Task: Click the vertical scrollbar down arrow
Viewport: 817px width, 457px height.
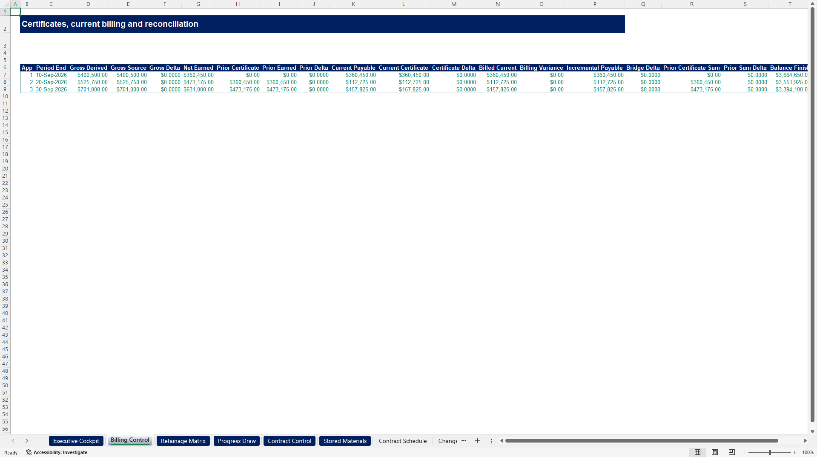Action: [812, 431]
